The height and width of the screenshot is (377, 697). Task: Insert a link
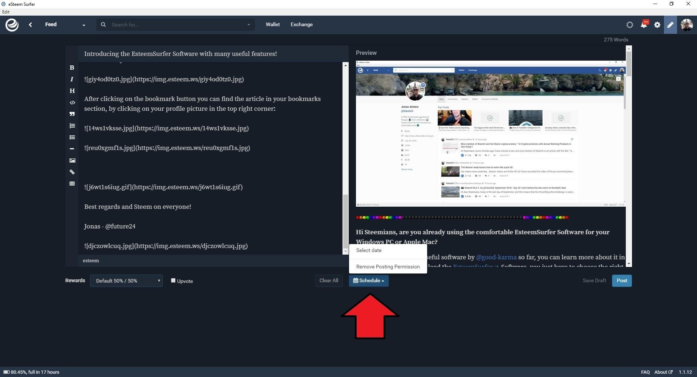[x=72, y=172]
